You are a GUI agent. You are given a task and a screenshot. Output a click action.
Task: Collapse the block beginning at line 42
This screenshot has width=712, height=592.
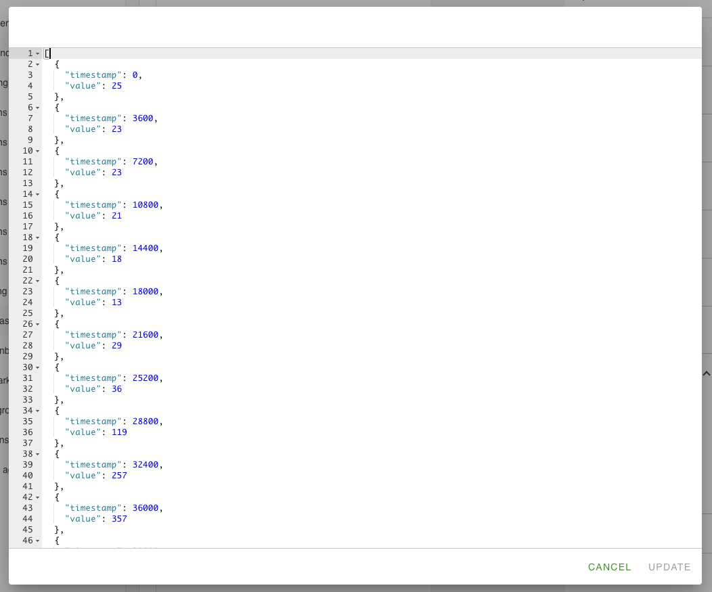pyautogui.click(x=38, y=497)
